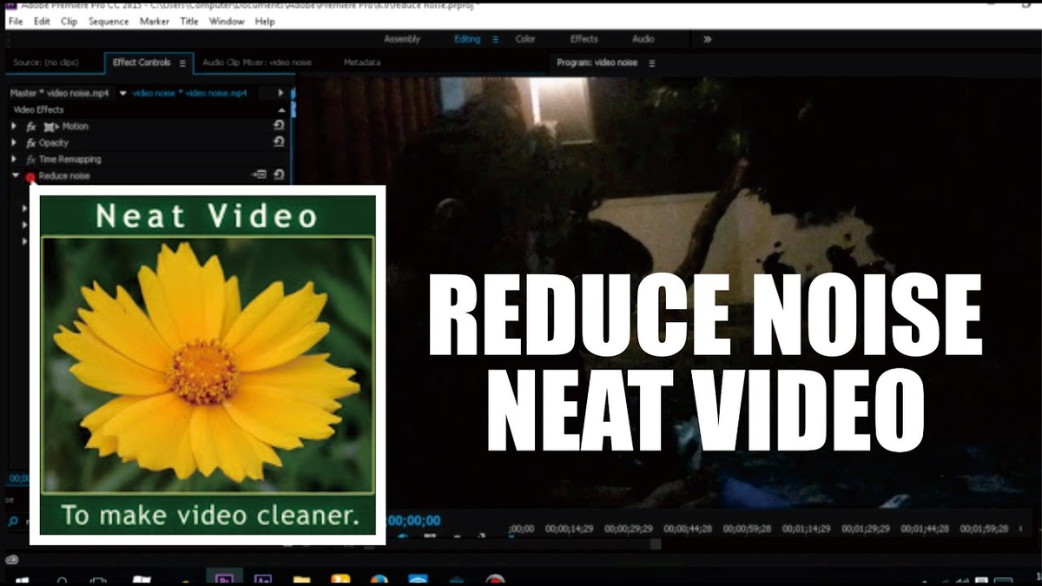Expand the Motion effect properties
This screenshot has height=586, width=1042.
[14, 127]
